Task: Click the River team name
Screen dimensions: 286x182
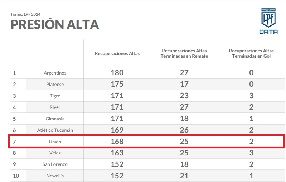Action: (55, 107)
